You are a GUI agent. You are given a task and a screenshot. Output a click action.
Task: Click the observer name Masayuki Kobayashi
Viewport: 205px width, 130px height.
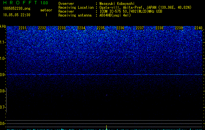click(x=117, y=4)
